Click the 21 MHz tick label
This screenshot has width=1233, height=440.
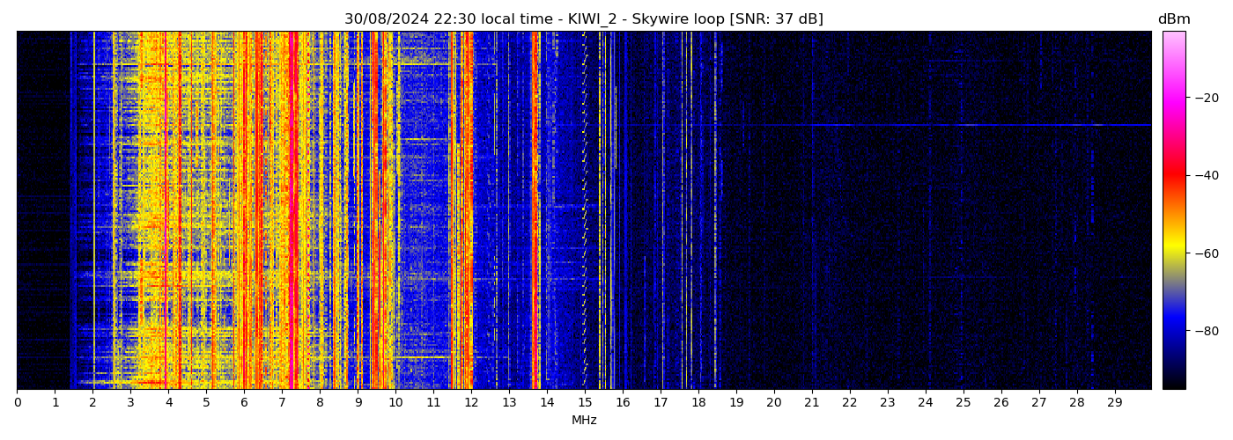(x=811, y=402)
